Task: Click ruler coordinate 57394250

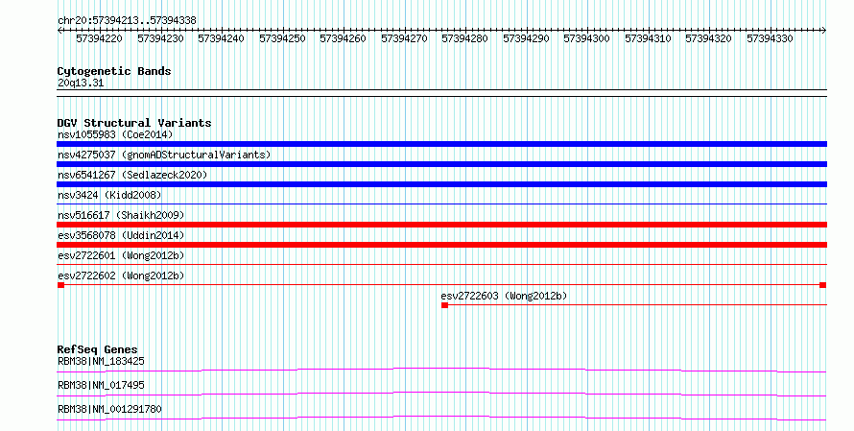Action: coord(282,38)
